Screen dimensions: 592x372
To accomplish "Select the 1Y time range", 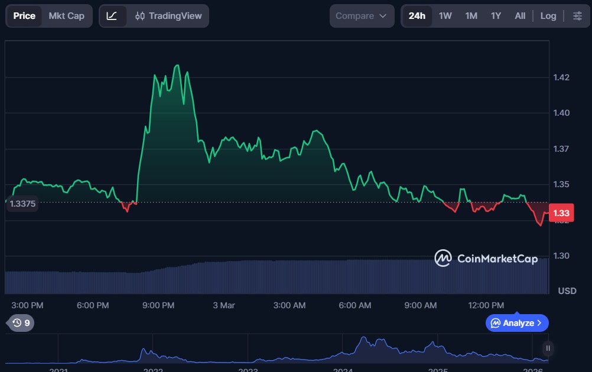I will (x=496, y=16).
